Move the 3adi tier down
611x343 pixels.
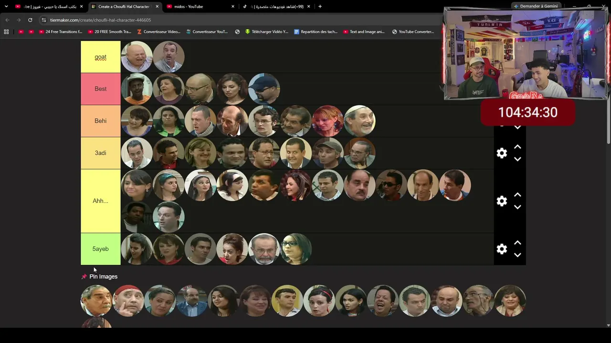click(517, 159)
